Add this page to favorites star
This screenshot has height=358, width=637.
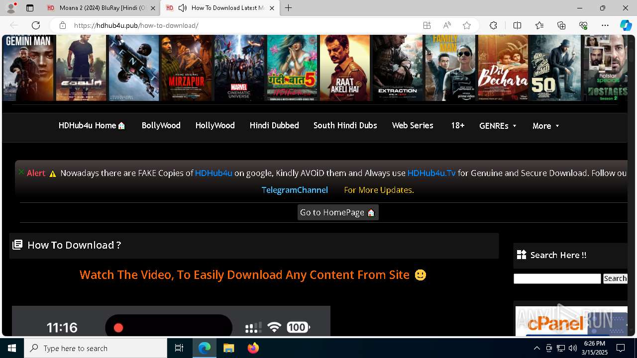[467, 25]
